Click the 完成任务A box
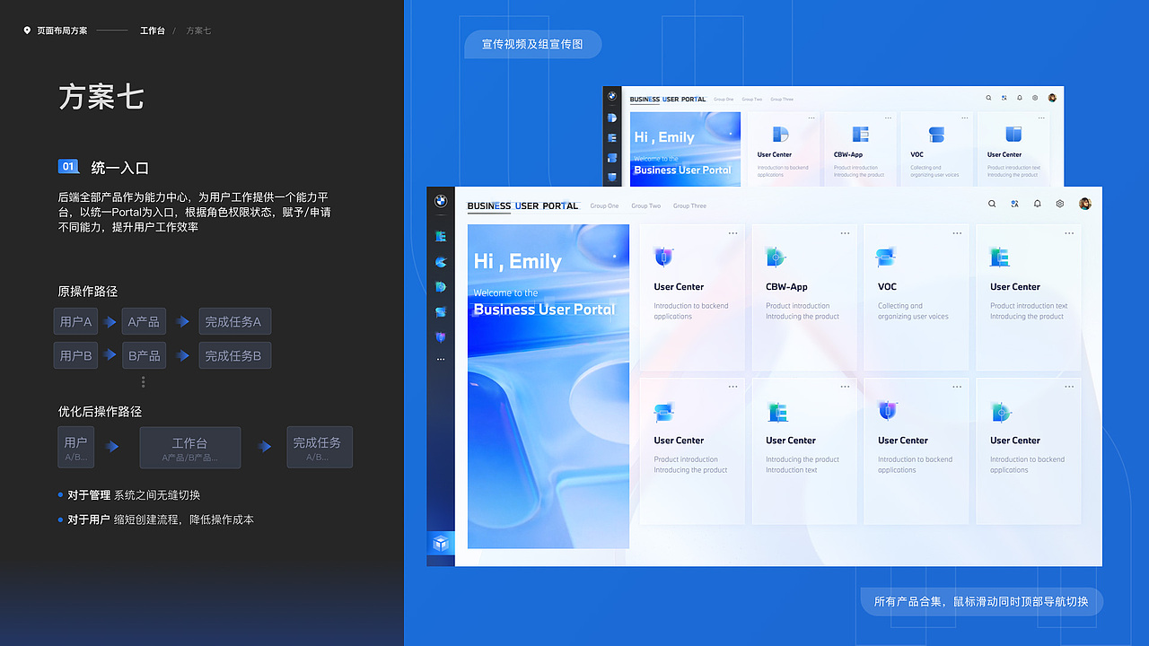 pos(235,321)
